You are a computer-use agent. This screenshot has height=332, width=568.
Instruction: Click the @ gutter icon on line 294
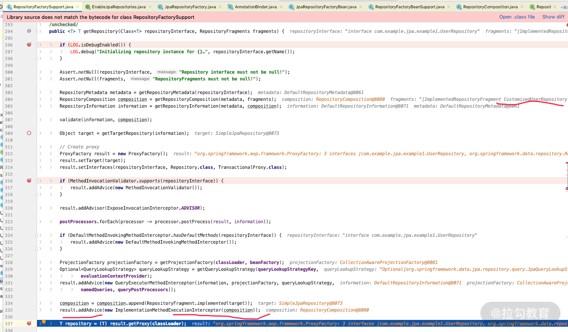click(x=29, y=31)
